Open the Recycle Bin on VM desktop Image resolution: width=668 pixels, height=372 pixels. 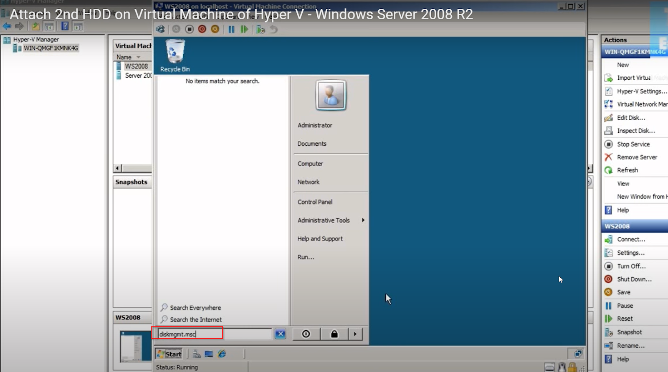(175, 56)
